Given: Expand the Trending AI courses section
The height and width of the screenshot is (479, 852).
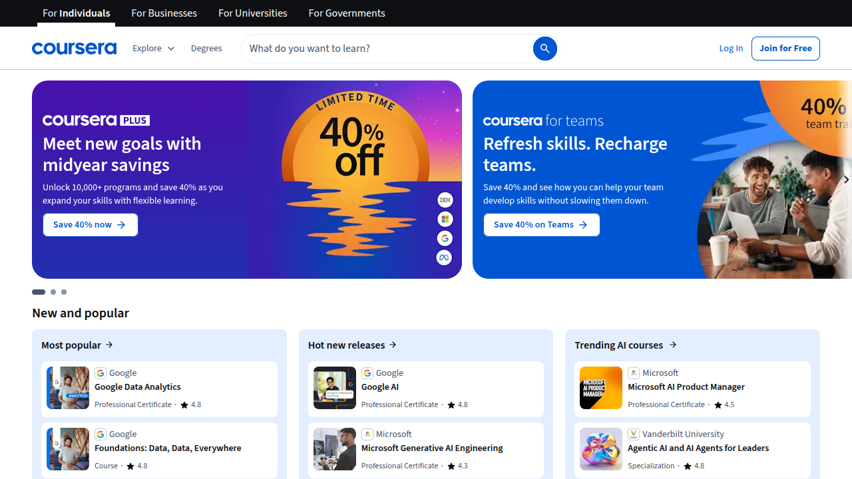Looking at the screenshot, I should [x=626, y=345].
